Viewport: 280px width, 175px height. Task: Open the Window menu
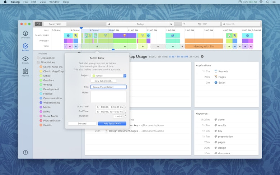pos(54,2)
